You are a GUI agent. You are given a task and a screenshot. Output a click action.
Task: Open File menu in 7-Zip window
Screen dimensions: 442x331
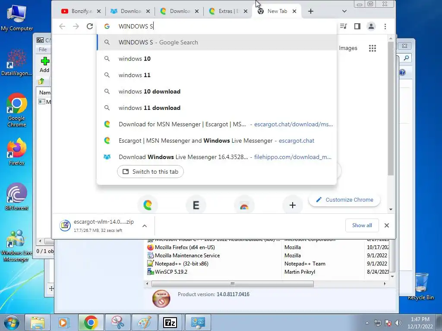43,50
